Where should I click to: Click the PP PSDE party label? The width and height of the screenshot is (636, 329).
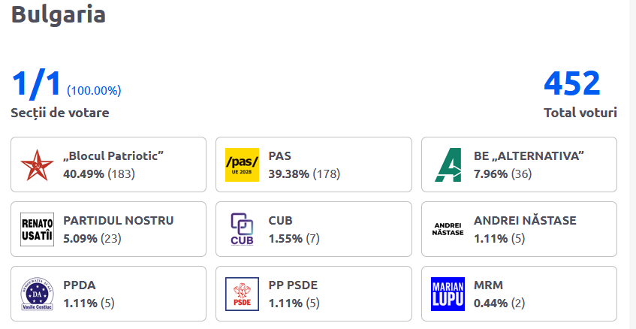293,285
